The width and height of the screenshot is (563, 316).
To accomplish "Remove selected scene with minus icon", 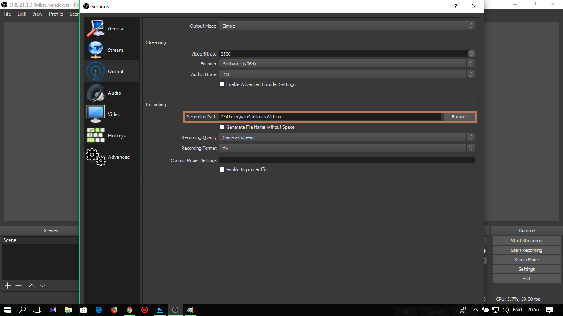I will [x=19, y=286].
